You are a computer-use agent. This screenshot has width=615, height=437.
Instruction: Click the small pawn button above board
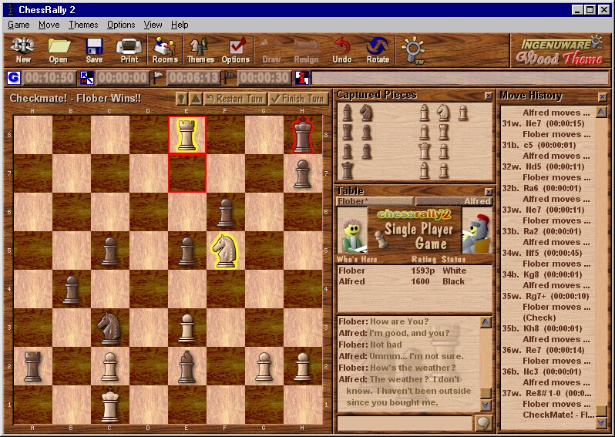pyautogui.click(x=182, y=99)
